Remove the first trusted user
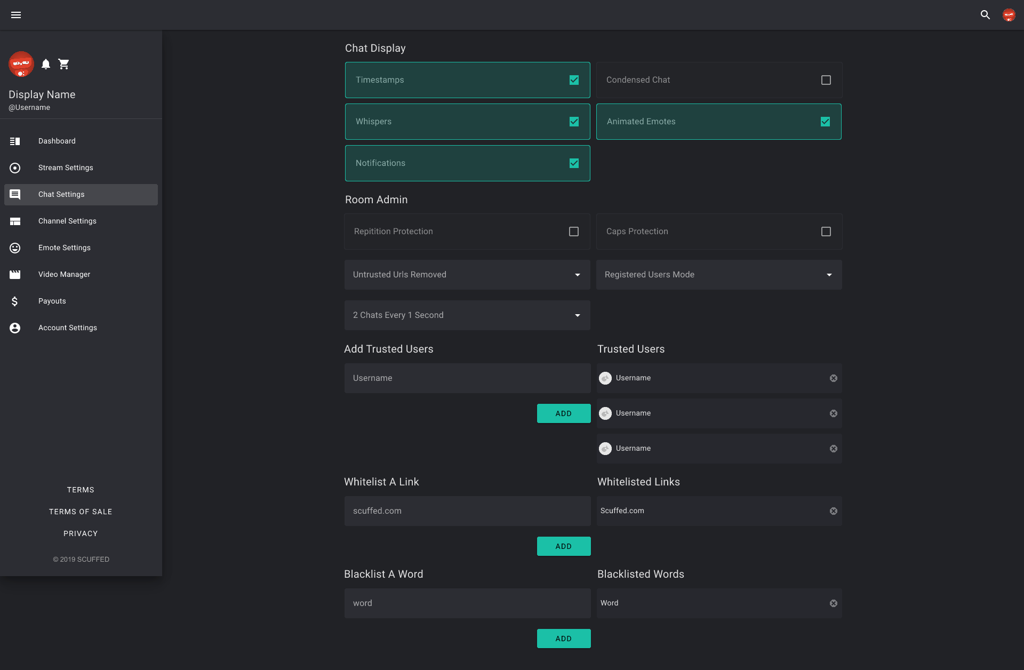Screen dimensions: 1024x670 coord(833,378)
